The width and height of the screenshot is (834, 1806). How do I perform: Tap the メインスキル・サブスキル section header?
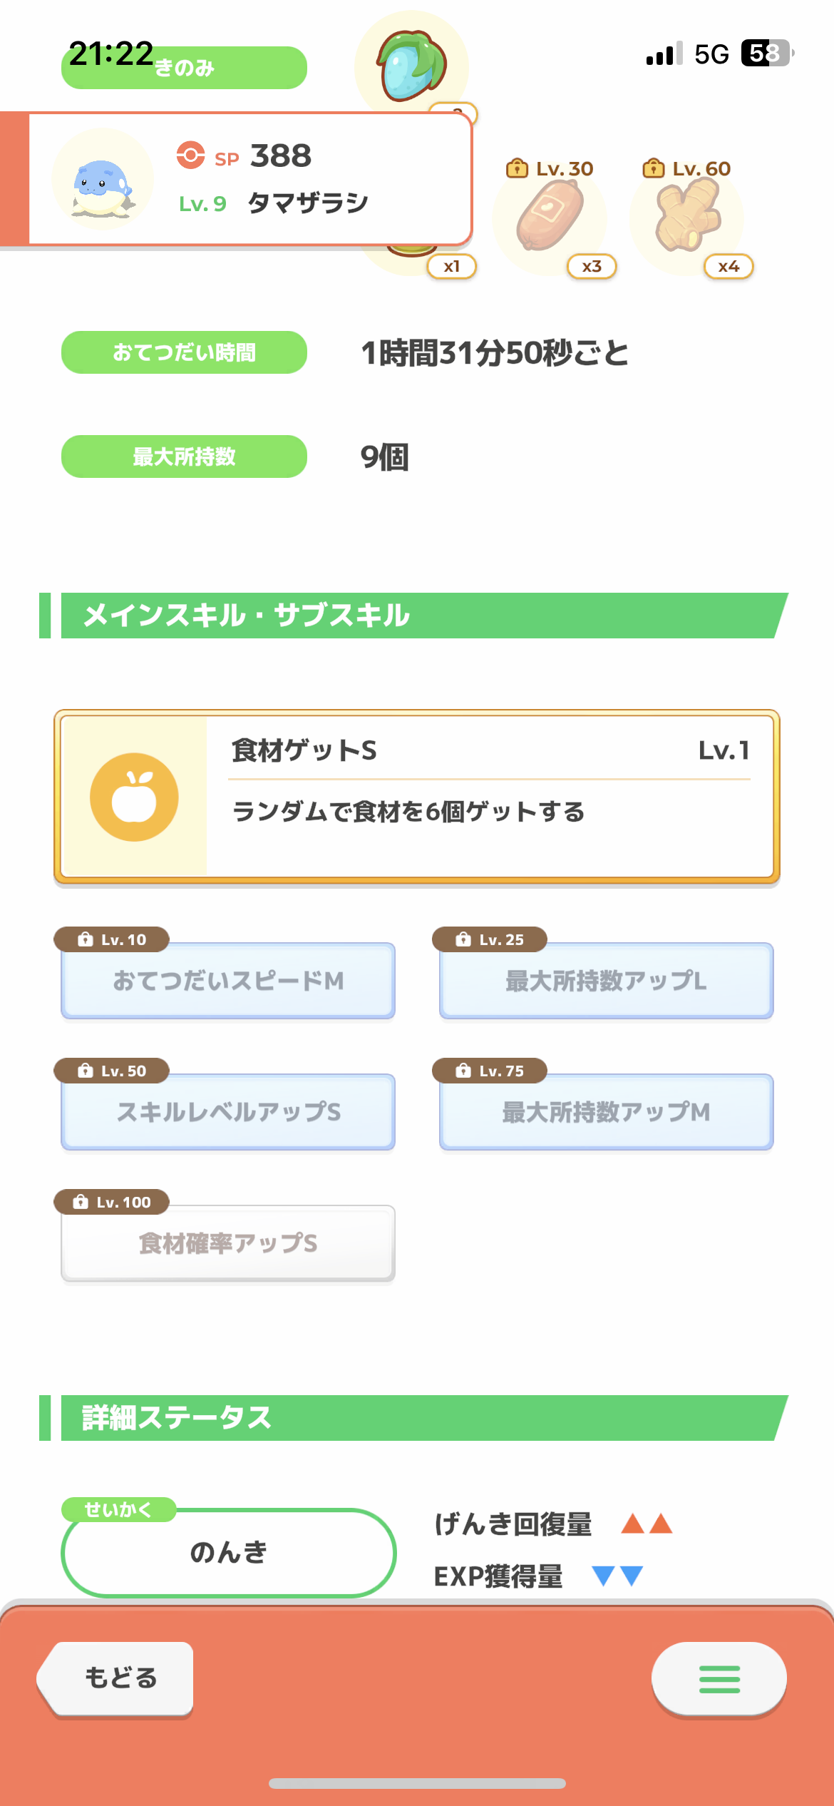point(414,616)
